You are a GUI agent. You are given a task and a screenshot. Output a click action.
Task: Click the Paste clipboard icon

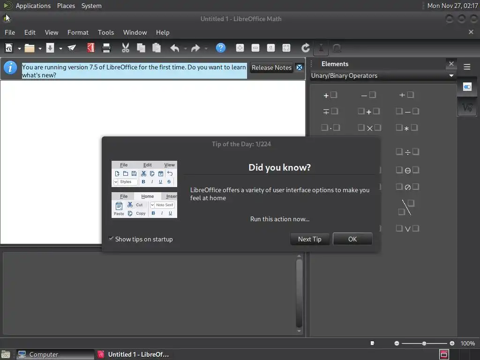[x=157, y=48]
